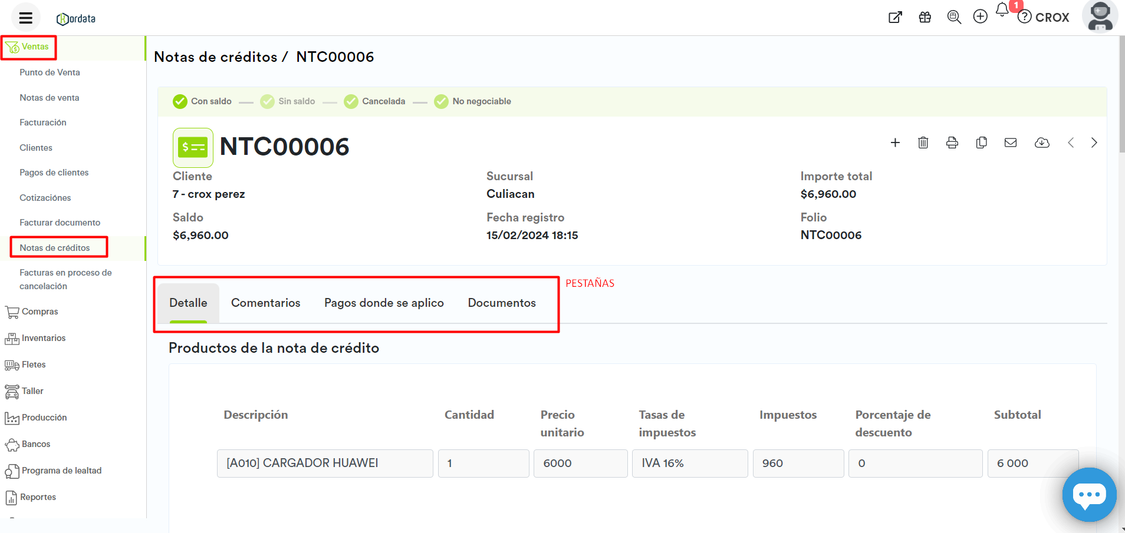
Task: Select the Con saldo status
Action: [202, 101]
